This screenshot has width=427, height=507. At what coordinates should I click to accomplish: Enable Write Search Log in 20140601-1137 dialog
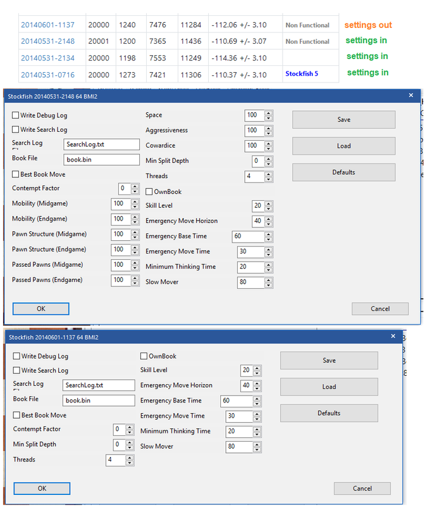coord(16,370)
